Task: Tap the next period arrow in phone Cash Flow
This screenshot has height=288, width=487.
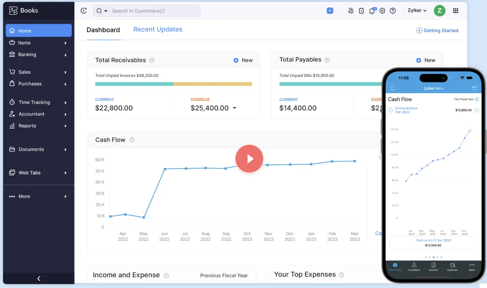Action: [x=477, y=110]
